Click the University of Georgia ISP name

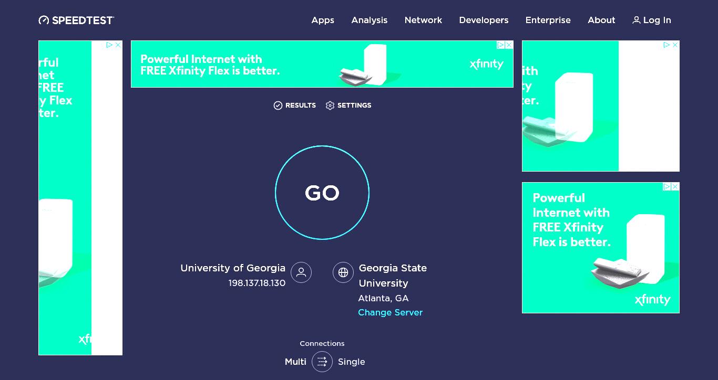[x=233, y=268]
